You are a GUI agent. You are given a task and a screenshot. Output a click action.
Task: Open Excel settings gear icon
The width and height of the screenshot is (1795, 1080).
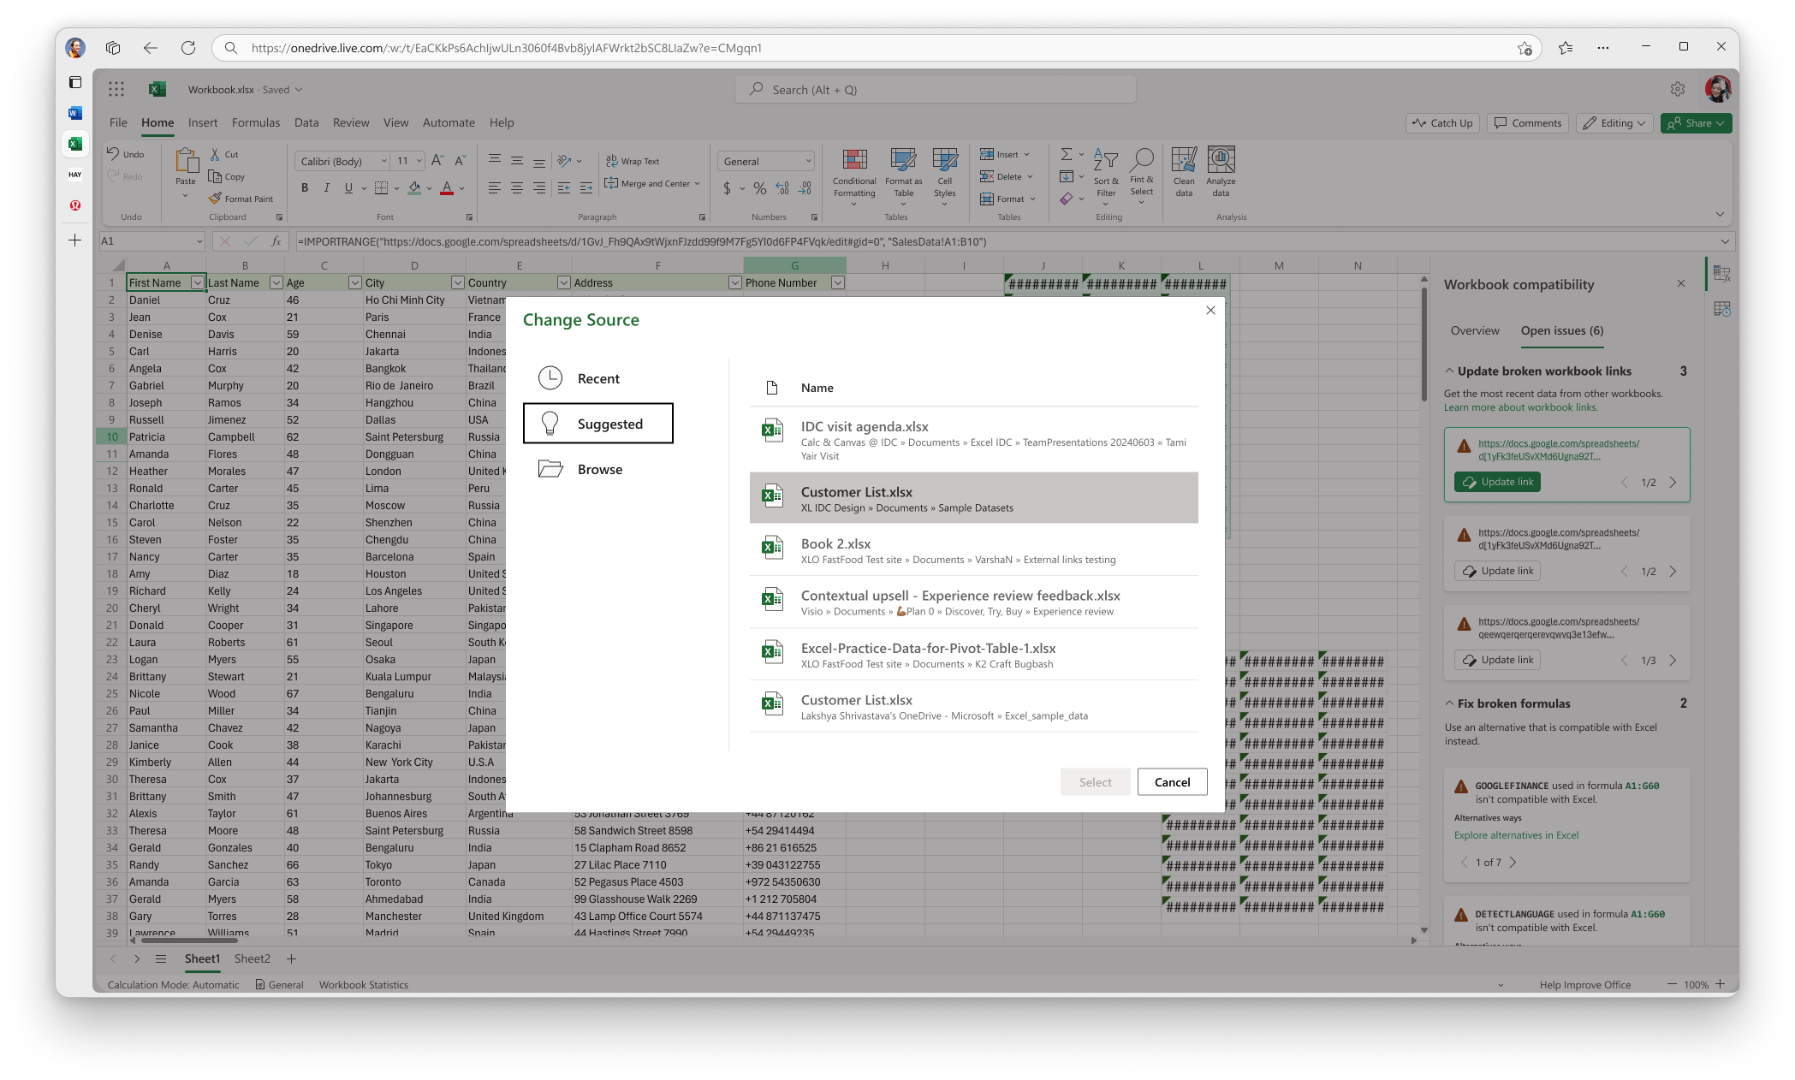pos(1677,89)
